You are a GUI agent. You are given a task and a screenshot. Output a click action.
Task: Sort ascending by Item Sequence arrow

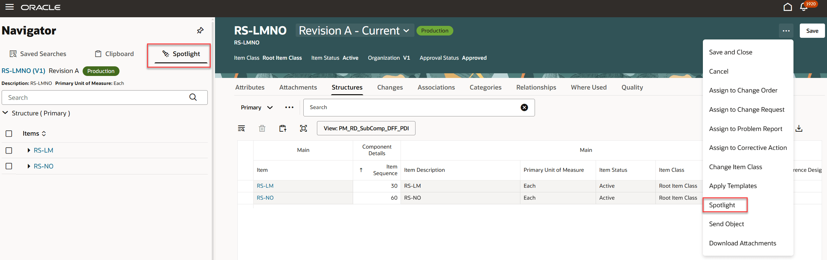click(361, 170)
